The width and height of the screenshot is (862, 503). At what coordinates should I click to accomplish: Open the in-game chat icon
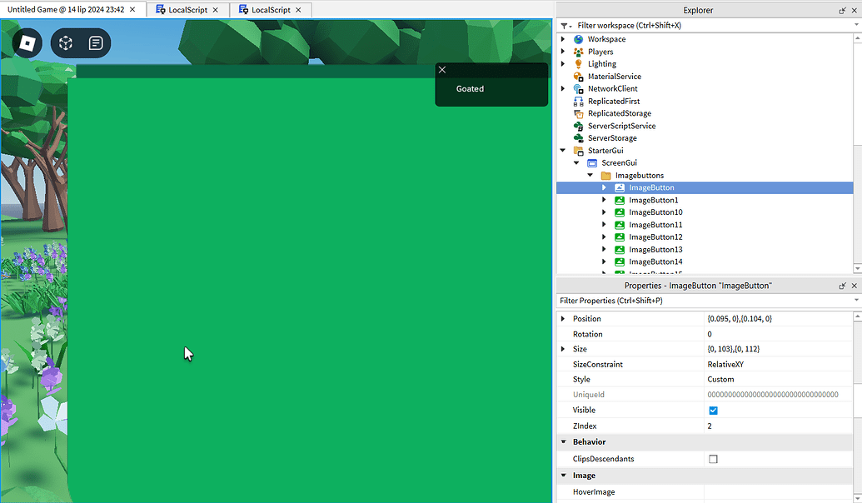pos(95,42)
